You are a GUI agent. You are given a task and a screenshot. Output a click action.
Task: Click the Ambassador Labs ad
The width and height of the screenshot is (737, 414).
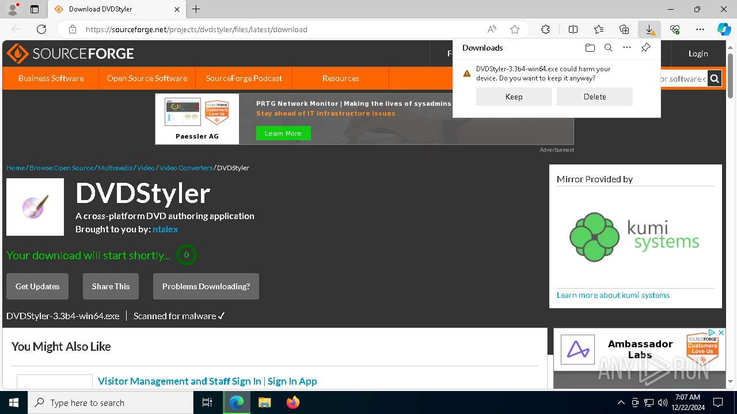(x=639, y=350)
